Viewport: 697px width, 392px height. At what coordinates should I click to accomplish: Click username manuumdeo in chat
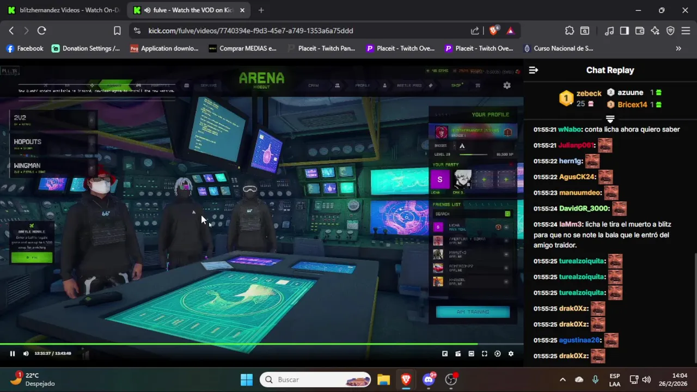pyautogui.click(x=580, y=193)
